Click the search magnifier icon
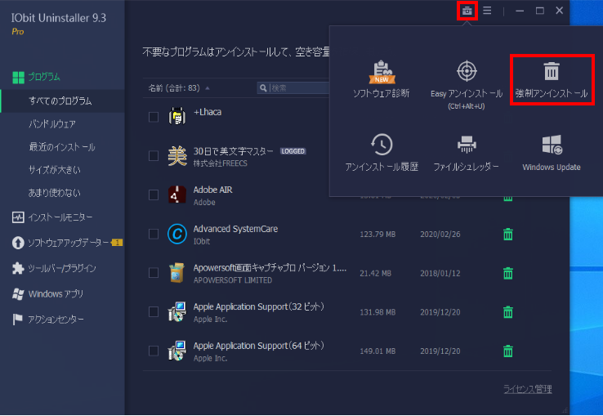Image resolution: width=603 pixels, height=416 pixels. click(x=263, y=88)
